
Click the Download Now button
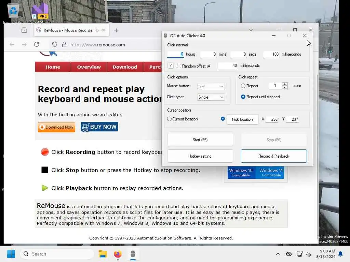tap(56, 127)
